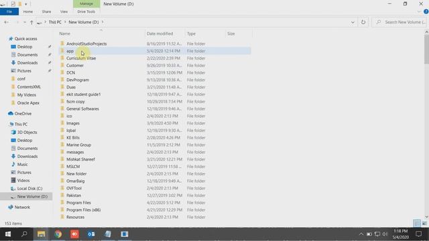The height and width of the screenshot is (241, 429).
Task: Go back using the Back arrow
Action: tap(6, 22)
